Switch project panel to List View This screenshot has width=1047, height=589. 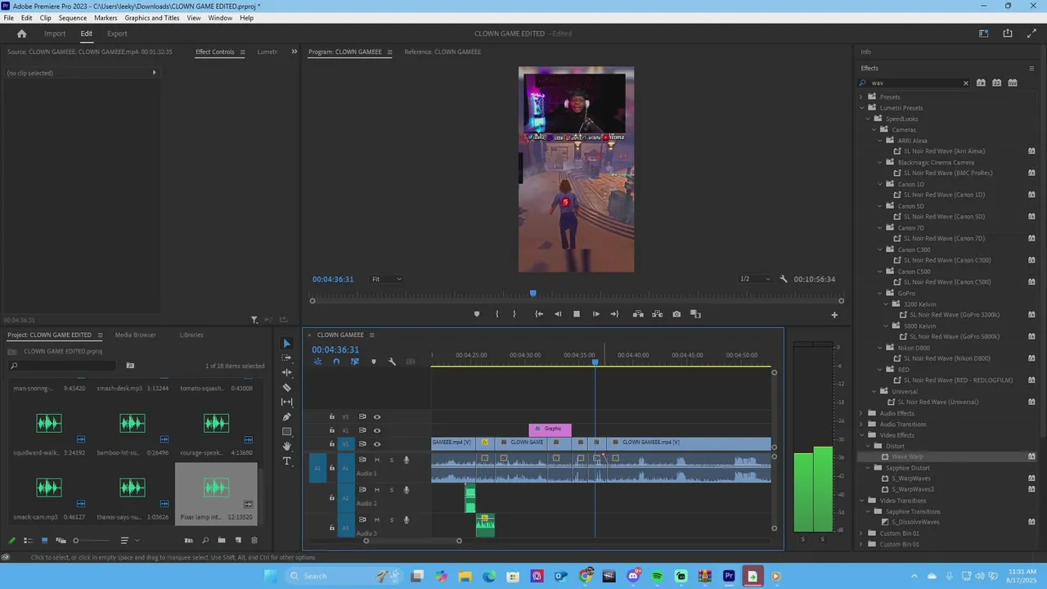click(28, 541)
